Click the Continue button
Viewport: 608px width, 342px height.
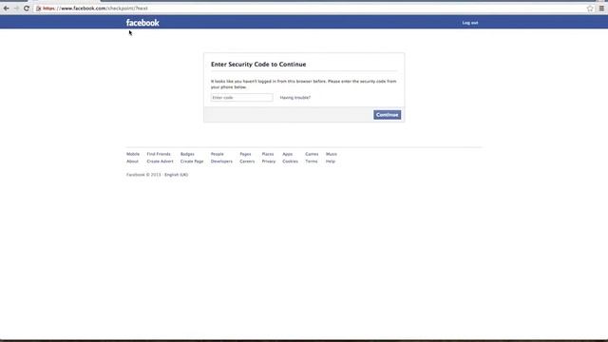[387, 115]
